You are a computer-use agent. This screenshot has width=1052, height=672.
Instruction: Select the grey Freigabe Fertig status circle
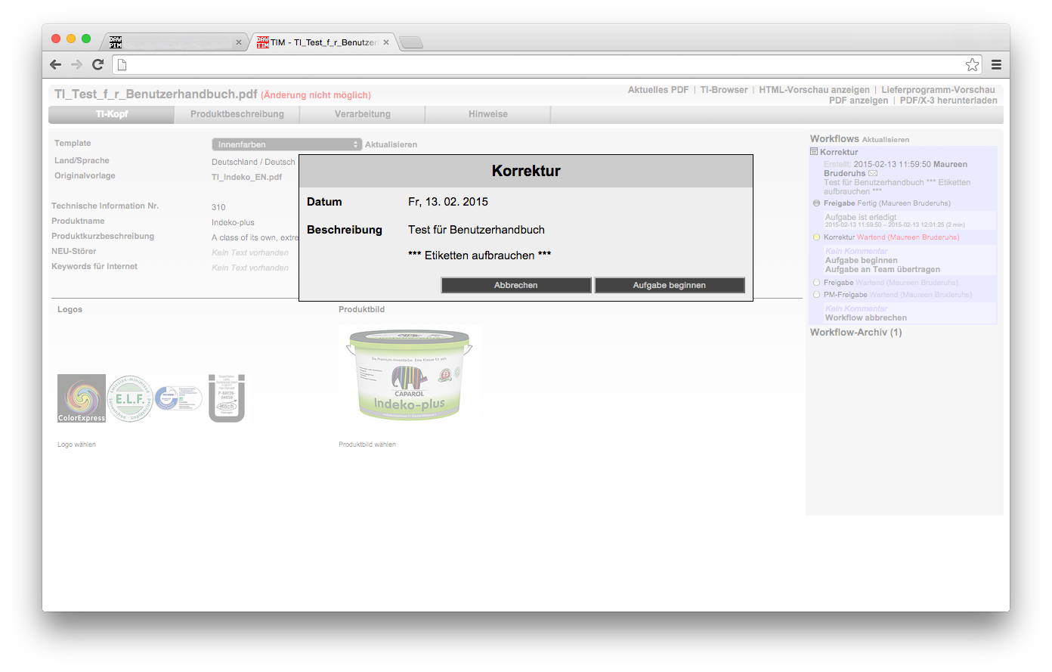[x=816, y=203]
